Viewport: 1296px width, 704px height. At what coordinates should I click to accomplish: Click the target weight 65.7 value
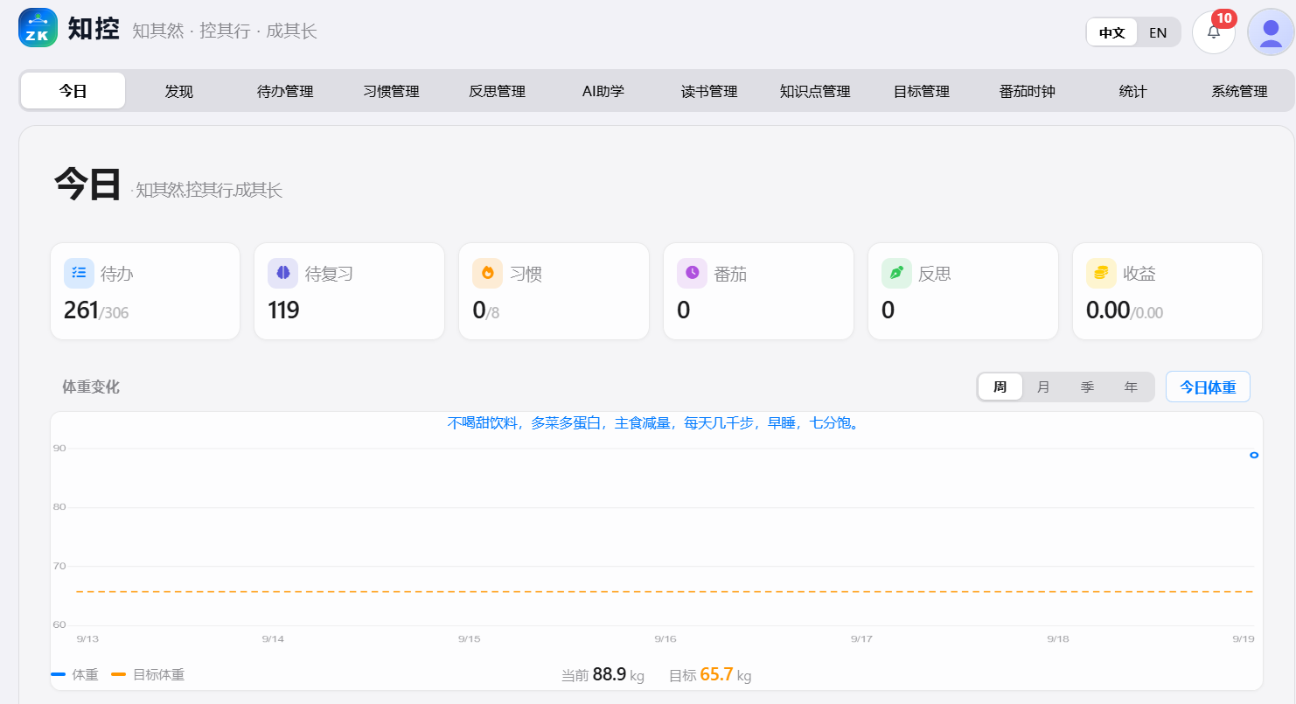click(716, 674)
